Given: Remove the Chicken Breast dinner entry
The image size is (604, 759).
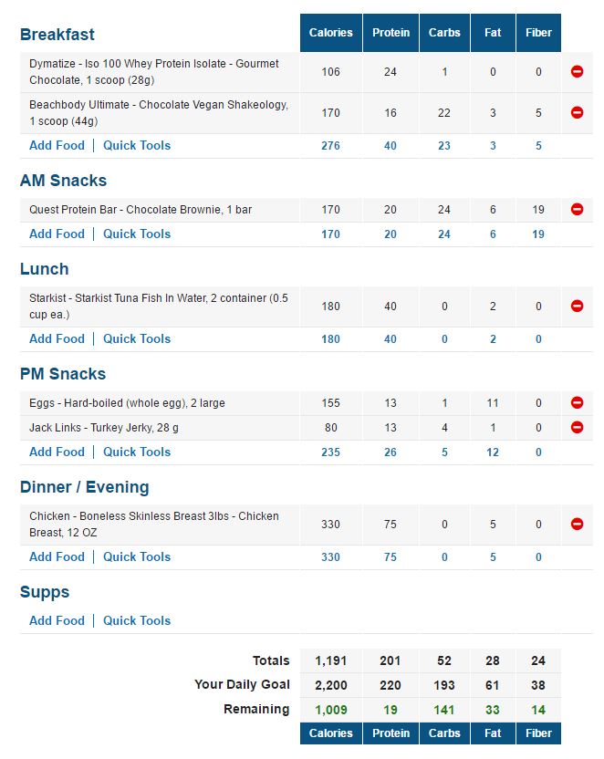Looking at the screenshot, I should point(577,524).
